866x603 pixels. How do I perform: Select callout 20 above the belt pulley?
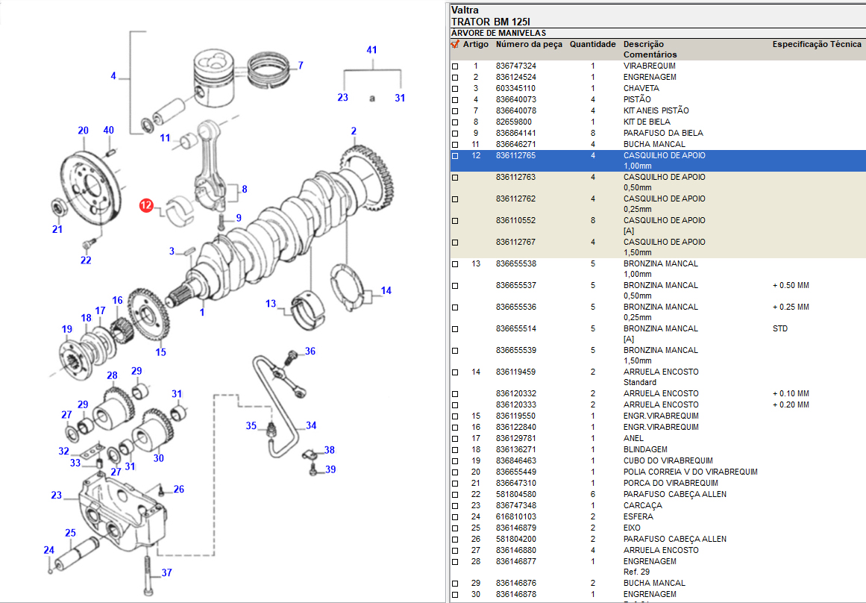[x=83, y=131]
